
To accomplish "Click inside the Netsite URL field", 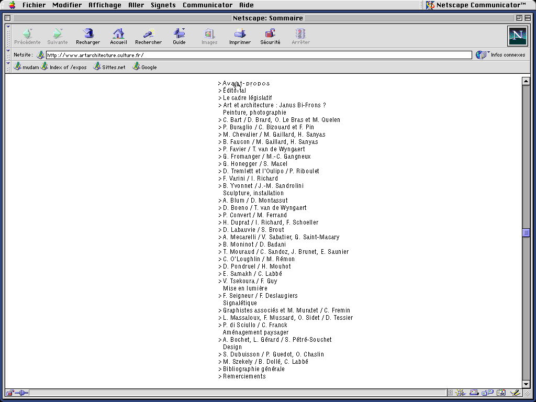I will coord(209,54).
